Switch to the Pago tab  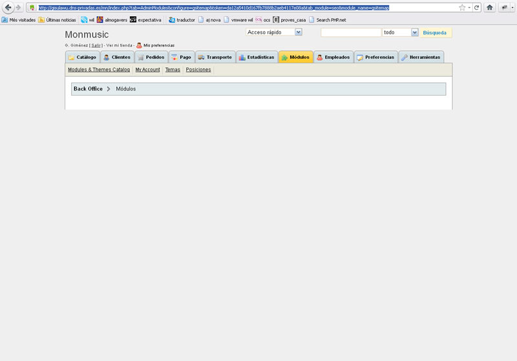182,57
